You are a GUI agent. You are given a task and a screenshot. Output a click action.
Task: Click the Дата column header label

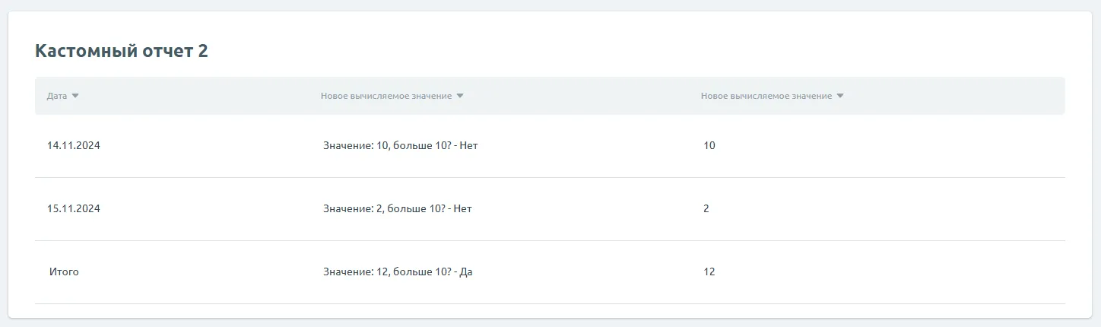coord(57,96)
